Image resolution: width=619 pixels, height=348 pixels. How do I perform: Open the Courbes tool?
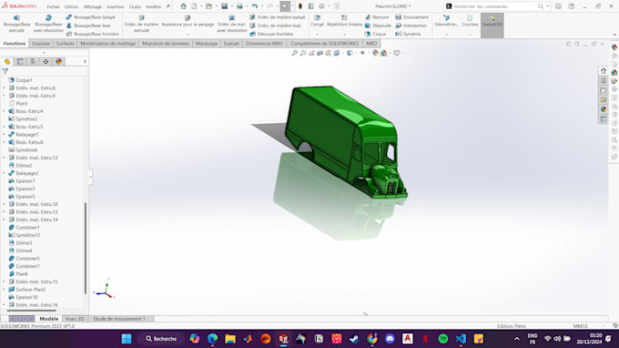470,21
